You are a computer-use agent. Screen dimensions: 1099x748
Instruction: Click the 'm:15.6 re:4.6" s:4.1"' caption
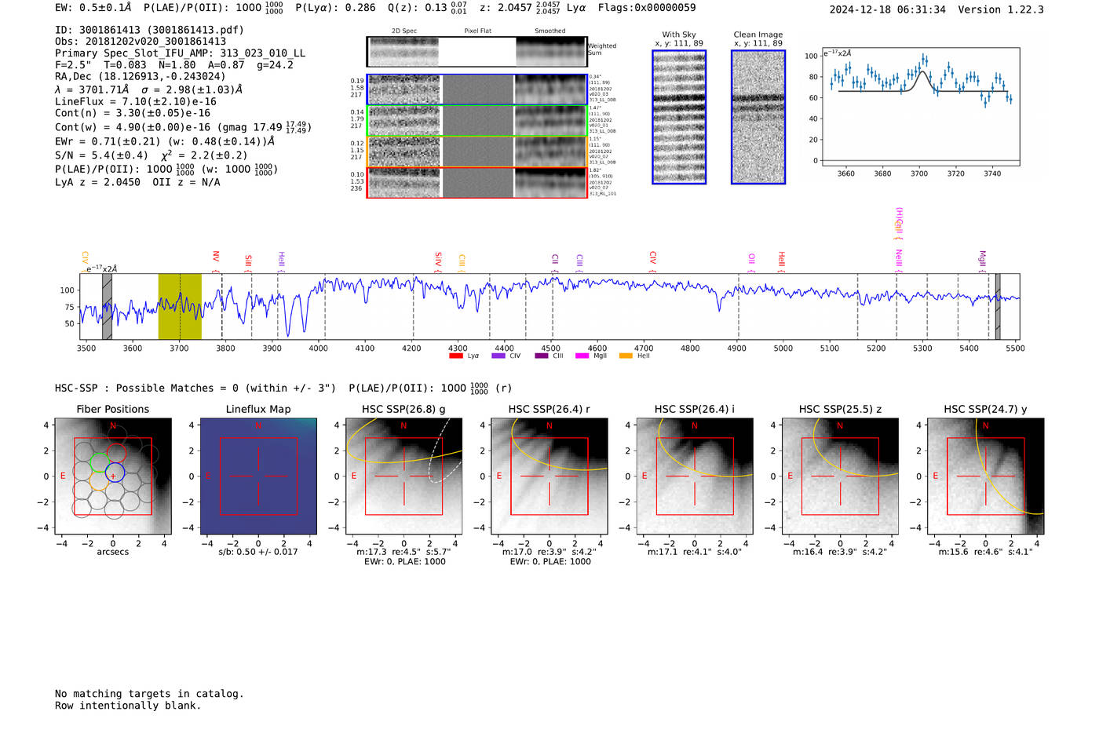[986, 552]
